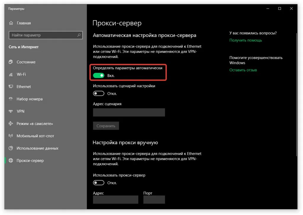
Task: Click the proxy Адрес input field
Action: tap(116, 200)
